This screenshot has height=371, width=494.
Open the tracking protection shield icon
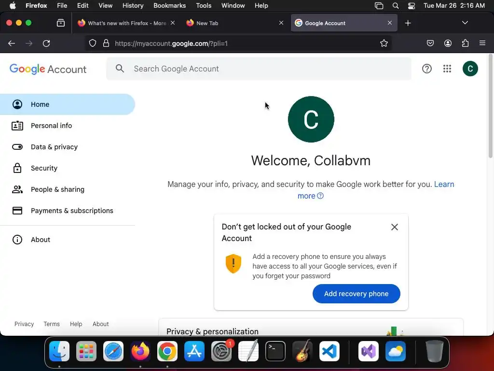coord(92,43)
